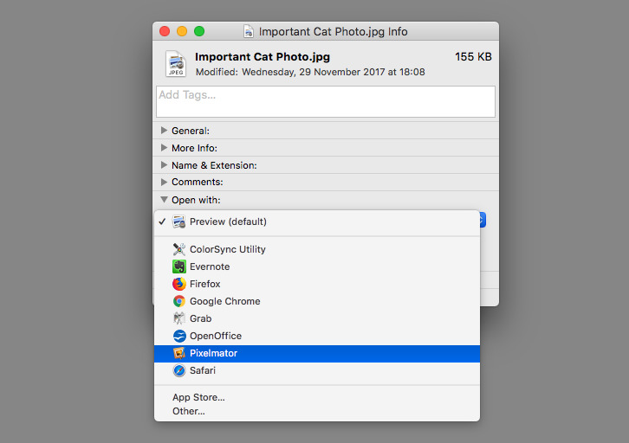The height and width of the screenshot is (443, 629).
Task: Choose Safari from the app list
Action: tap(317, 370)
